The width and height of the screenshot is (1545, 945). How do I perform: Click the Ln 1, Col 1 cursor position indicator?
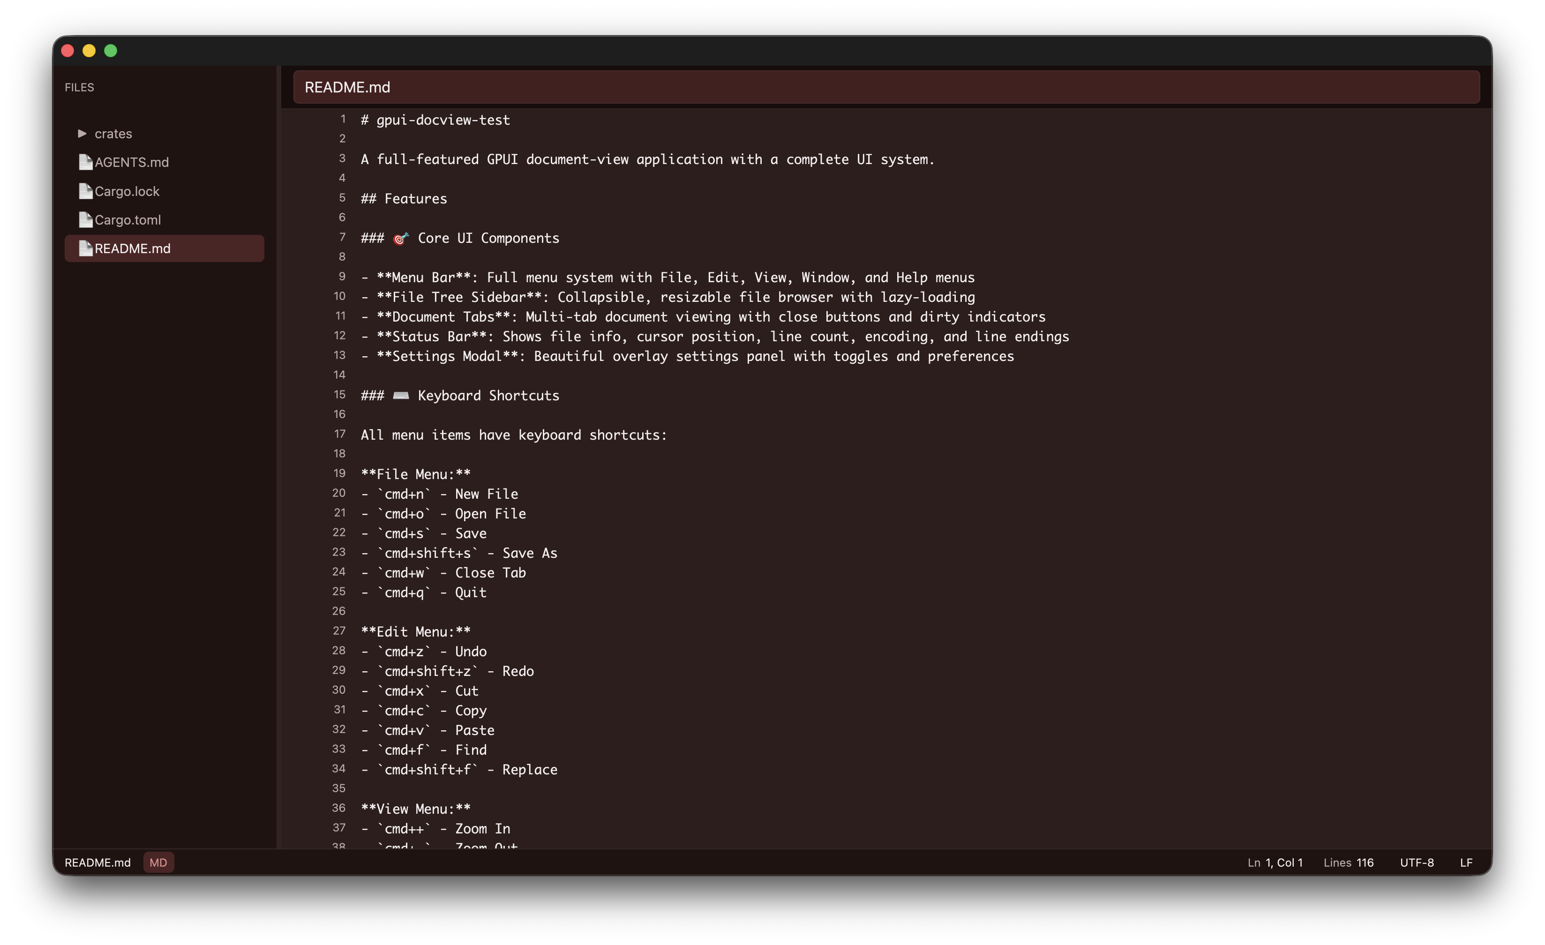tap(1274, 862)
